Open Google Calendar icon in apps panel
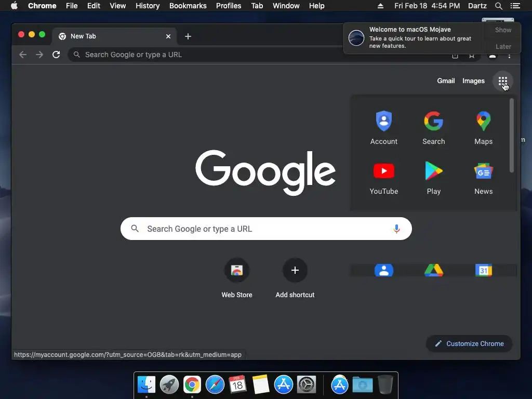The height and width of the screenshot is (399, 532). tap(484, 270)
